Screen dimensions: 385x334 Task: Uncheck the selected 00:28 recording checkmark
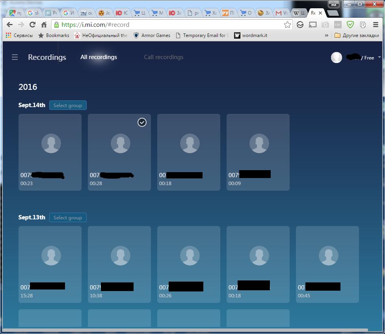pos(142,122)
